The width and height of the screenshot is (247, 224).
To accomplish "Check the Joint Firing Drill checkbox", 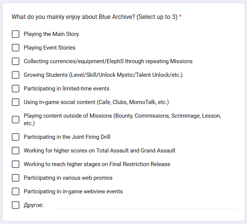I will pos(16,137).
